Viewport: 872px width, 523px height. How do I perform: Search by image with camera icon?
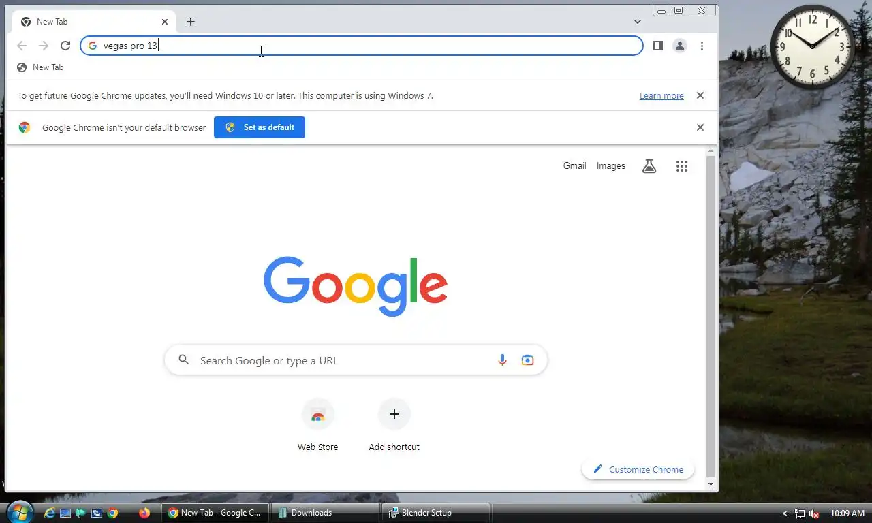click(527, 360)
